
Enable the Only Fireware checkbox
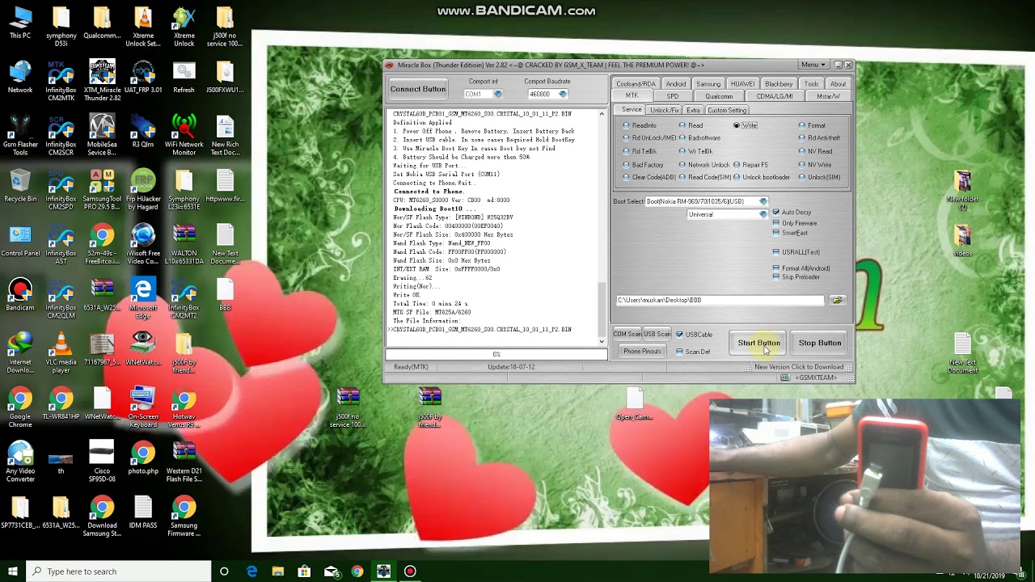tap(795, 223)
